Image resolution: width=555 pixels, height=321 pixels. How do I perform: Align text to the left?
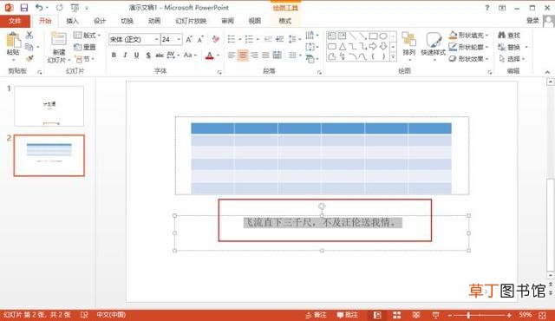(x=232, y=56)
